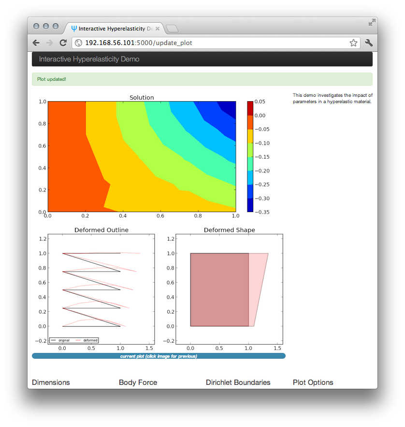Open a new browser tab
Image resolution: width=405 pixels, height=427 pixels.
pyautogui.click(x=172, y=28)
